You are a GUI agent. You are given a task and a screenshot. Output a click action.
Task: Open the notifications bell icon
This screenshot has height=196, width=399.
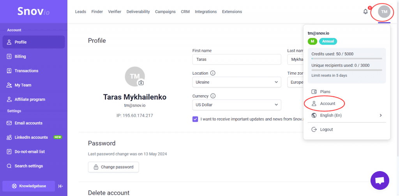[x=365, y=12]
